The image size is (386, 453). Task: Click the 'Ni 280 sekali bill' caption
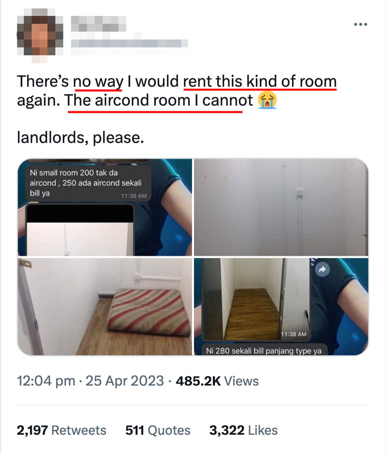(x=264, y=350)
